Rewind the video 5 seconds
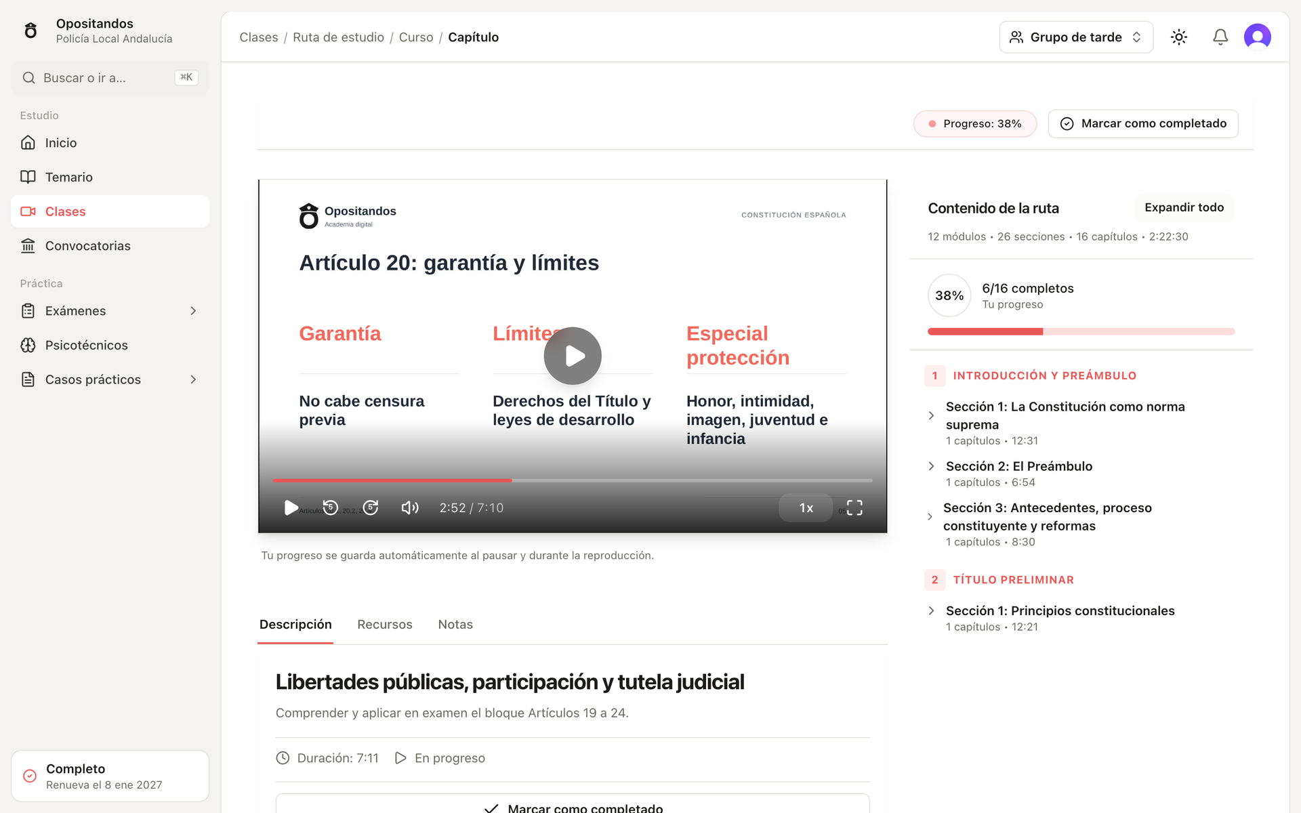The width and height of the screenshot is (1301, 813). [330, 507]
